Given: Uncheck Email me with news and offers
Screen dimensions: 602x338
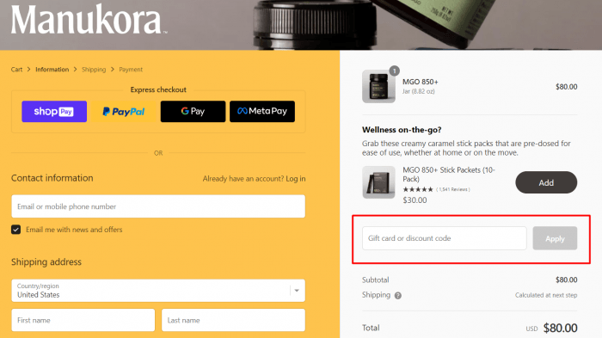Looking at the screenshot, I should pos(15,230).
